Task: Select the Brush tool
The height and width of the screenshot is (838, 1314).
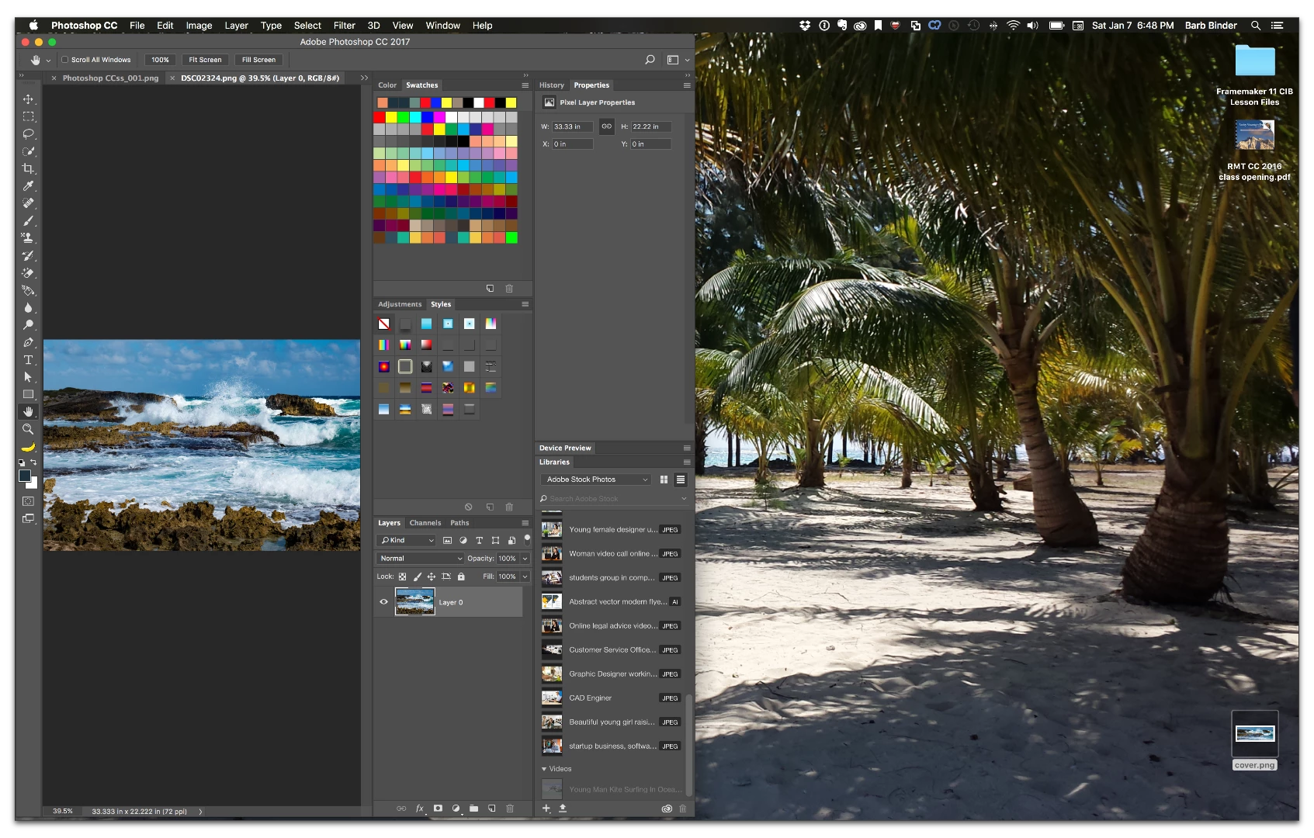Action: pyautogui.click(x=28, y=220)
